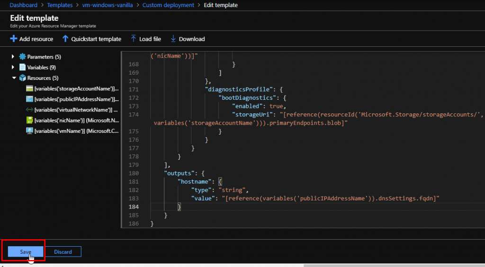
Task: Click the primaryEndpoints.blob wrapped line
Action: [x=251, y=123]
